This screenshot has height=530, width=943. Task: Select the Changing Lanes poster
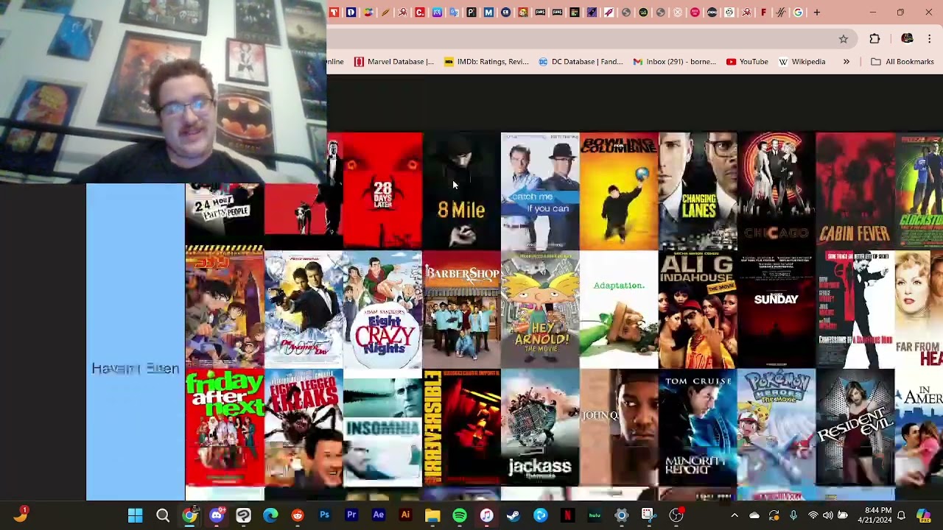click(x=698, y=191)
